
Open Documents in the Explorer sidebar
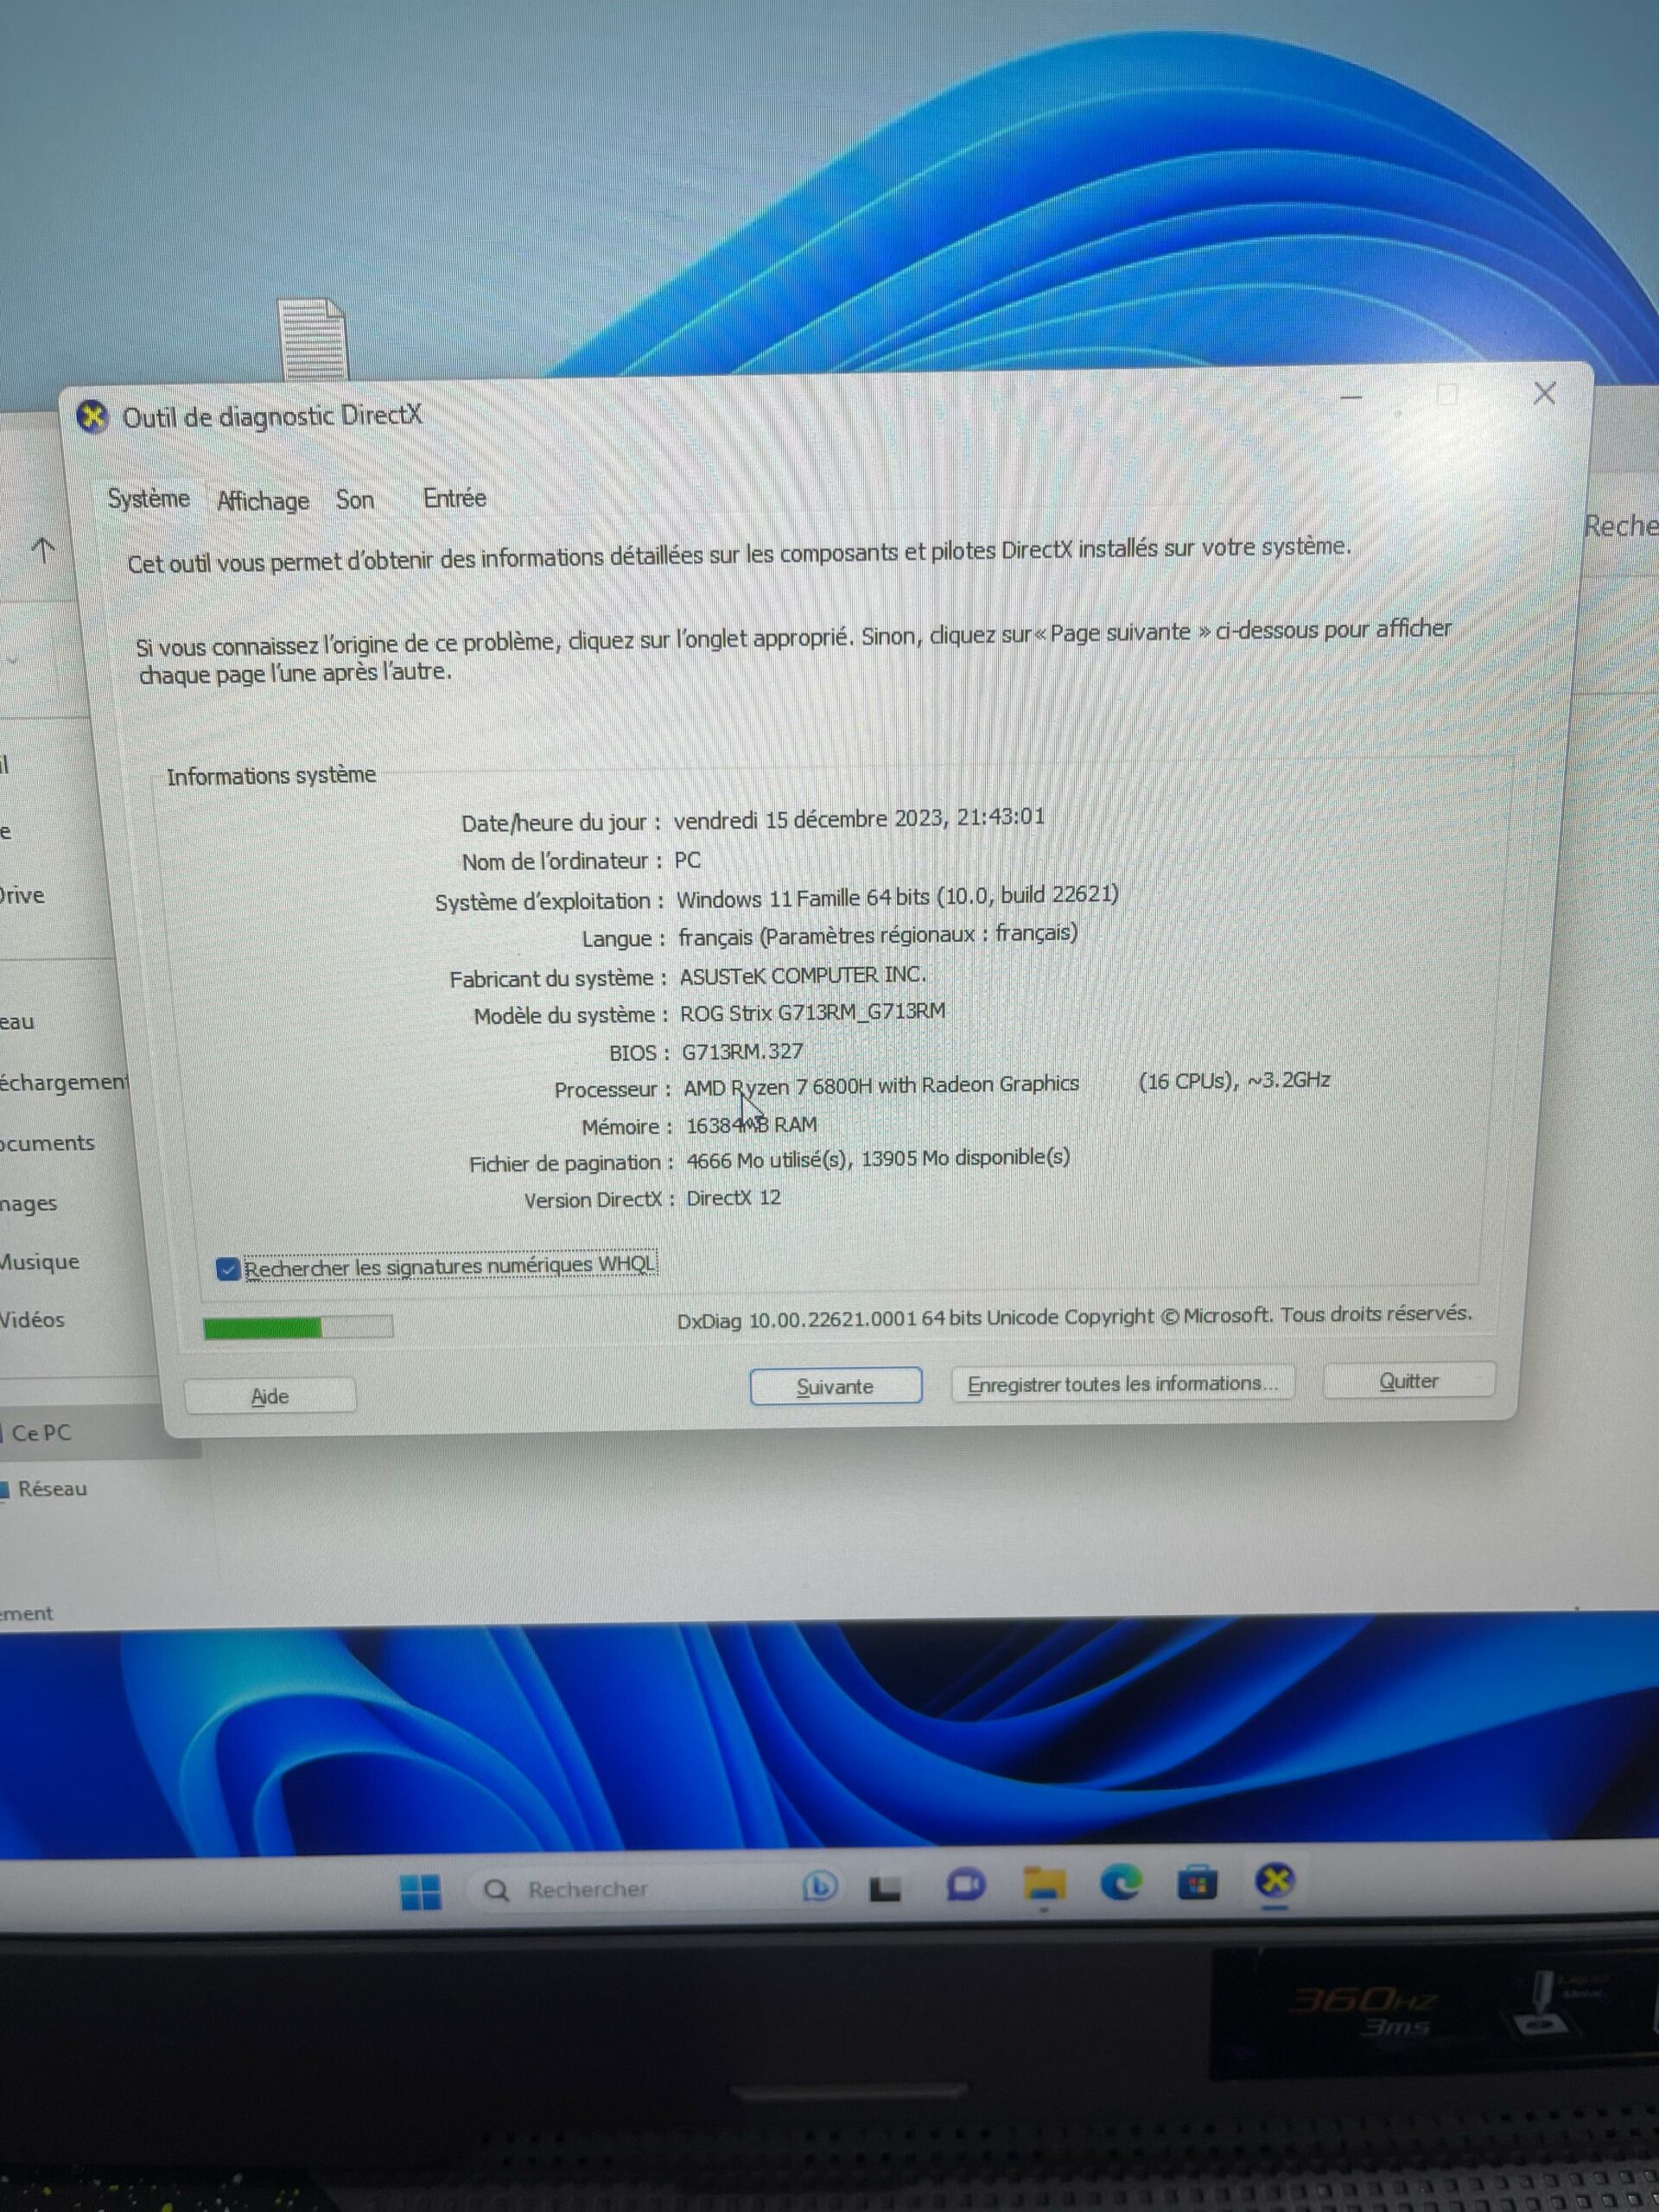tap(47, 1143)
